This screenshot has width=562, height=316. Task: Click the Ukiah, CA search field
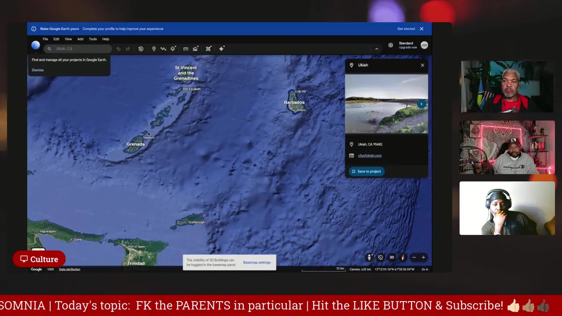(x=78, y=49)
